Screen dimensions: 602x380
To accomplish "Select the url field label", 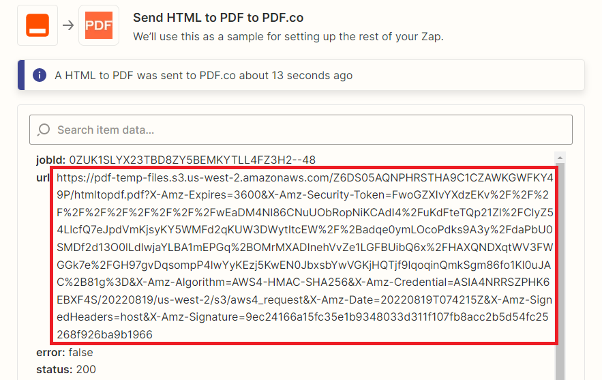I will click(x=43, y=177).
